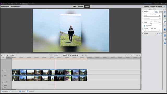
Task: Toggle visibility eye of Deckkraft effect
Action: (156, 34)
